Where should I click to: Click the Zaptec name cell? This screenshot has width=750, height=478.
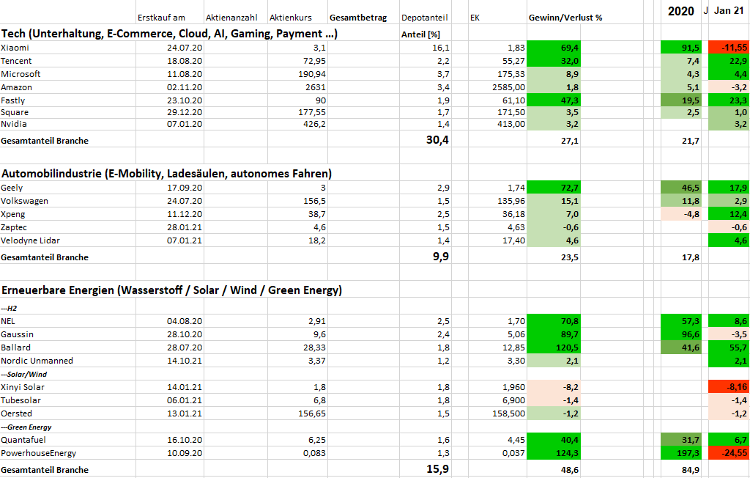(x=68, y=227)
